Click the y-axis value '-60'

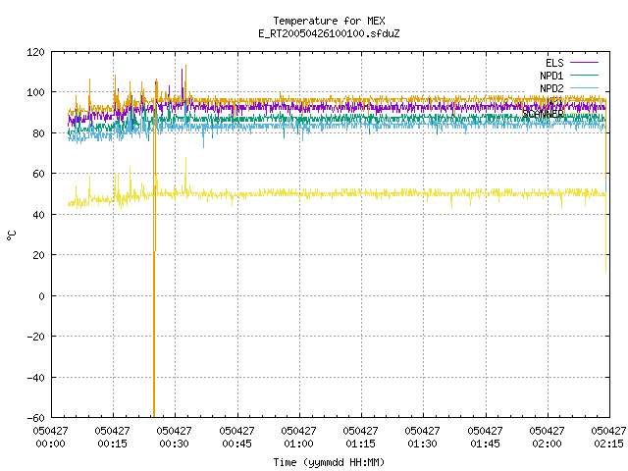coord(35,418)
